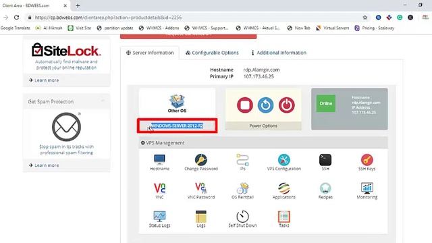Image resolution: width=432 pixels, height=243 pixels.
Task: Open the VNC Password icon
Action: (x=201, y=188)
